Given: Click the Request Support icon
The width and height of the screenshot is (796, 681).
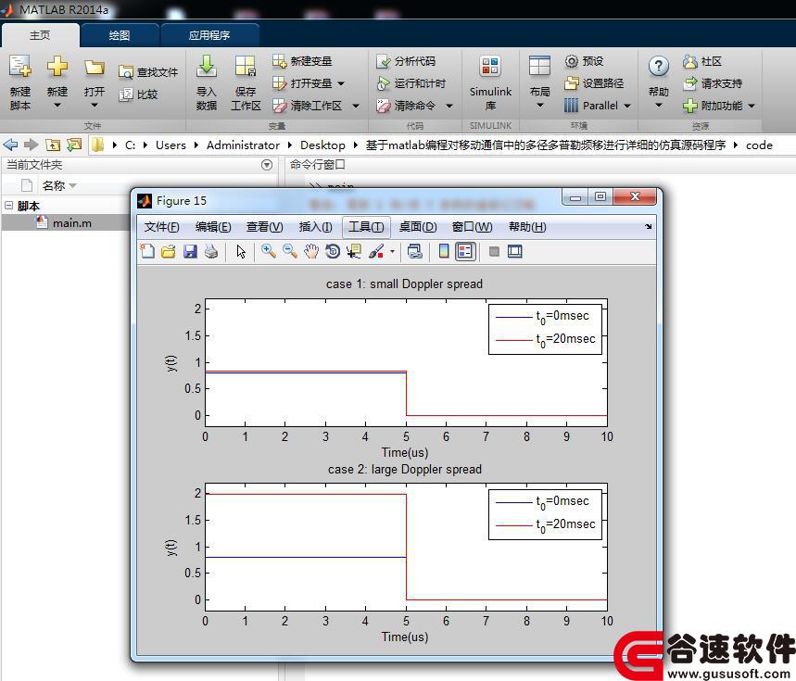Looking at the screenshot, I should point(690,83).
